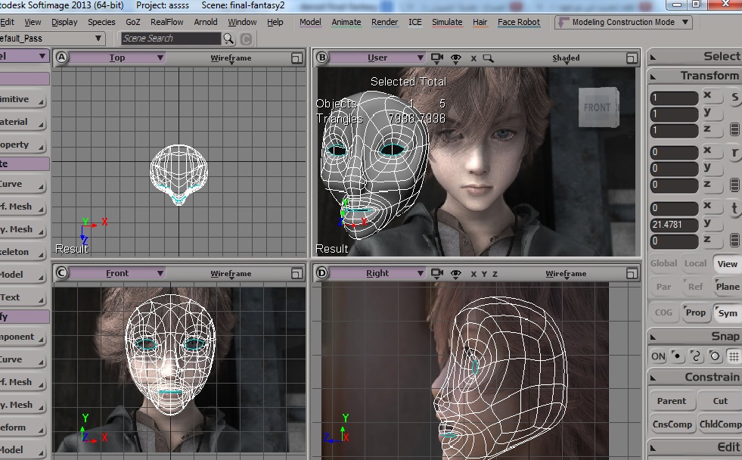Switch to the Simulate module

[447, 22]
